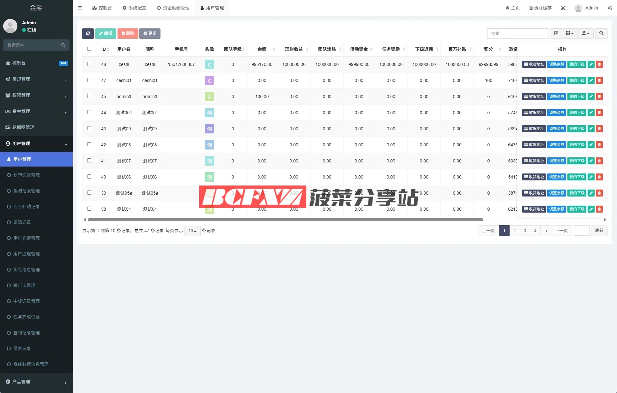The image size is (617, 393).
Task: Switch table view with the list toggle icon
Action: 556,33
